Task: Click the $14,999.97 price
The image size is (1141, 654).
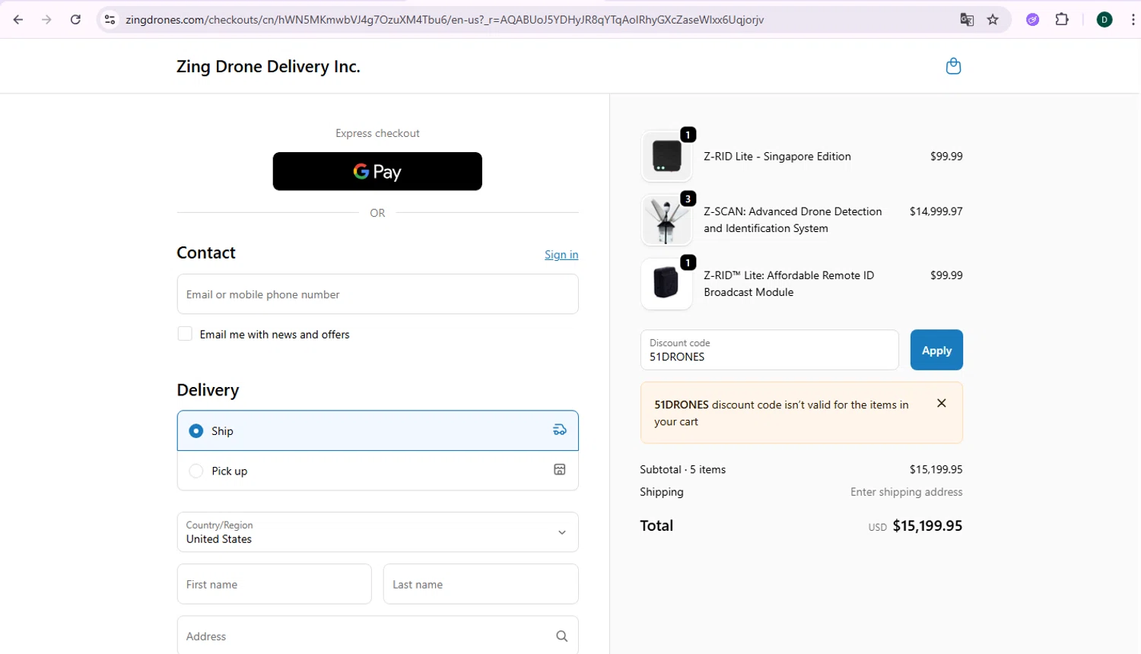Action: 936,211
